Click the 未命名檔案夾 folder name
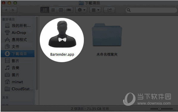This screenshot has height=112, width=178. click(x=107, y=55)
